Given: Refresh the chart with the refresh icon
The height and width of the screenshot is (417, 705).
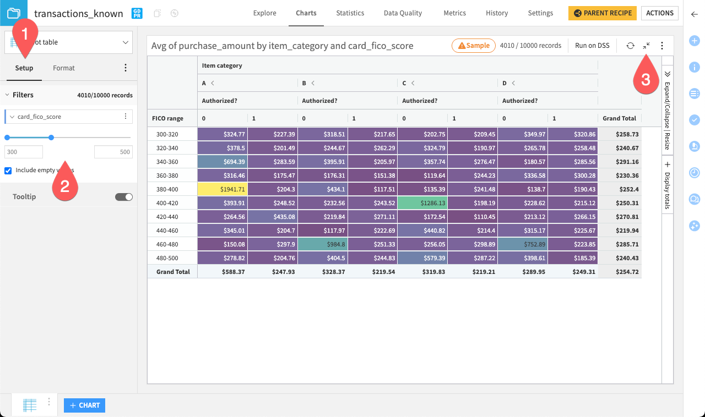Looking at the screenshot, I should click(630, 45).
